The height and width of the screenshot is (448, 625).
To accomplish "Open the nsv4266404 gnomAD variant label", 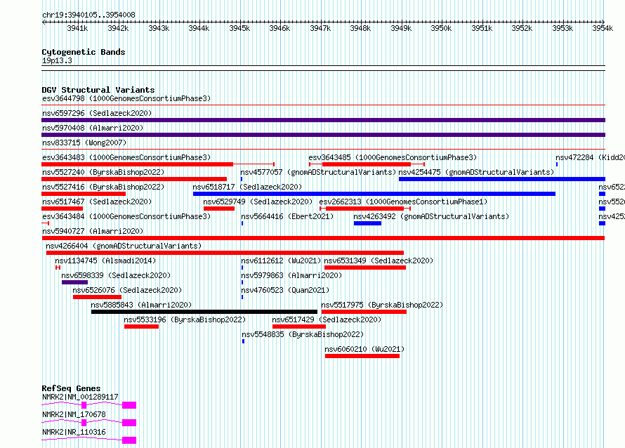I will point(124,246).
